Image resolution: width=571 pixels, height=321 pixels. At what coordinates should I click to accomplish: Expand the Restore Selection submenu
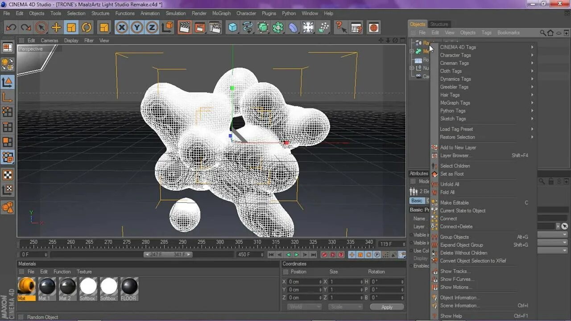pos(484,137)
